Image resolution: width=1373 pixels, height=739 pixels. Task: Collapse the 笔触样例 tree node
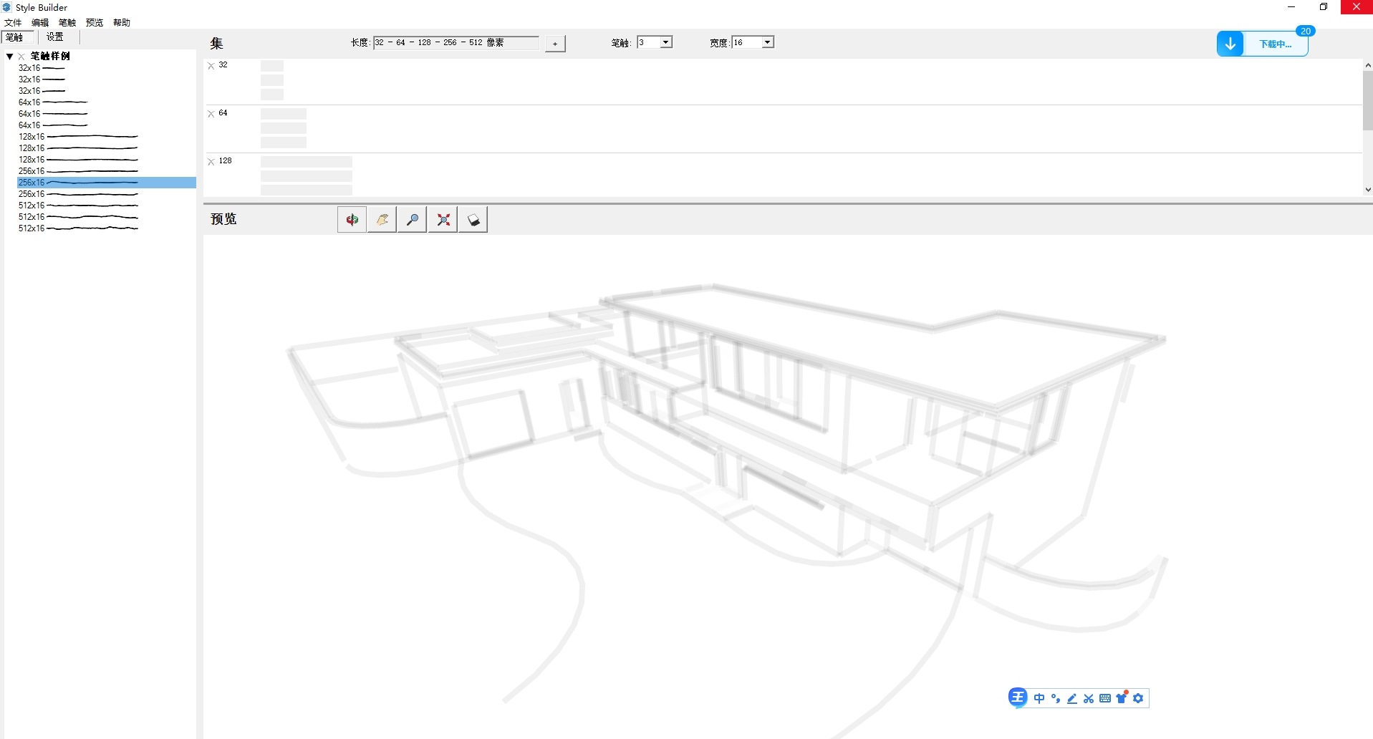tap(10, 57)
